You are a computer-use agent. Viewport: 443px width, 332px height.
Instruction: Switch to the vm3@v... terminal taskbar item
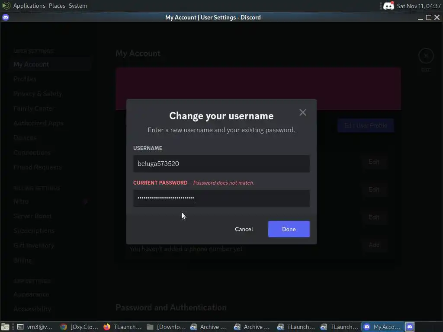tap(35, 327)
